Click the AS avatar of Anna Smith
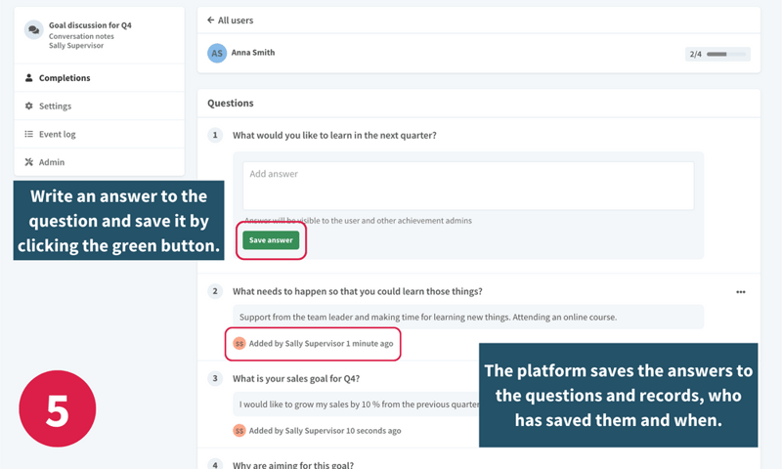 [217, 54]
